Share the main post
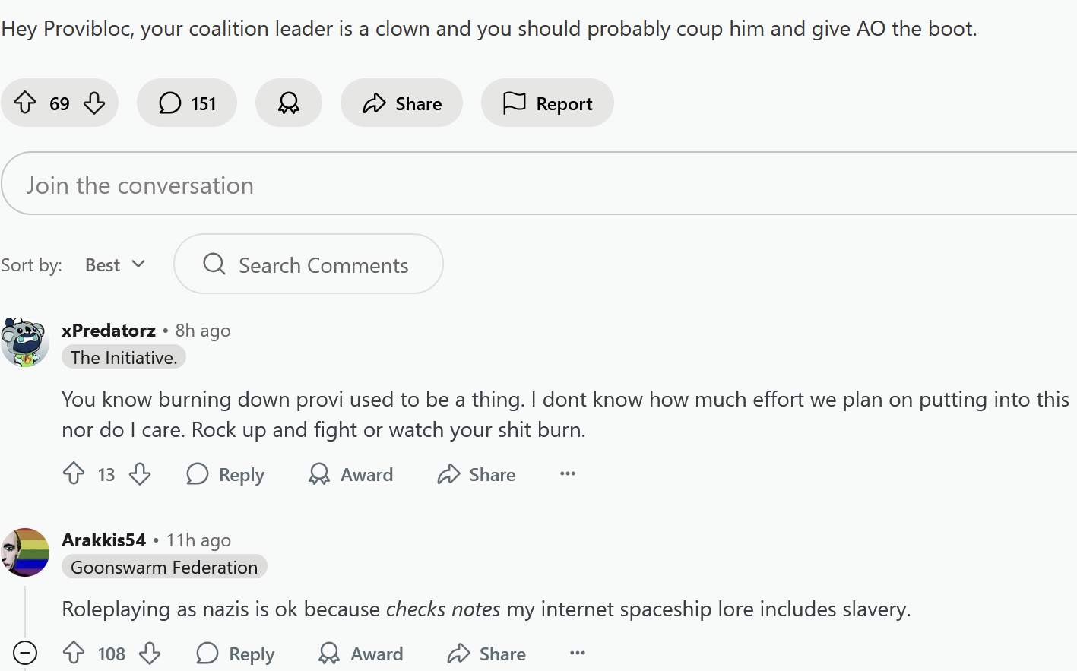Image resolution: width=1077 pixels, height=671 pixels. click(x=401, y=103)
